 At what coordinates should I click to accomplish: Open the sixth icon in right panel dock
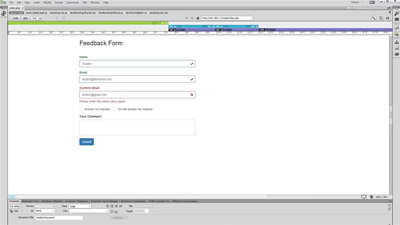[397, 48]
